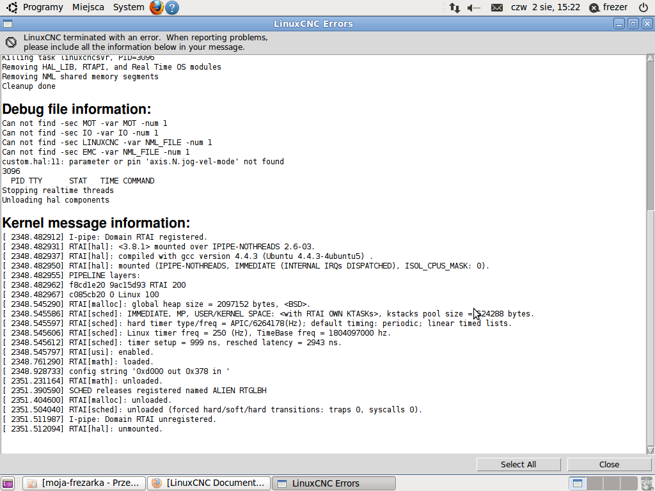Image resolution: width=655 pixels, height=491 pixels.
Task: Open the help icon in top panel
Action: coord(172,8)
